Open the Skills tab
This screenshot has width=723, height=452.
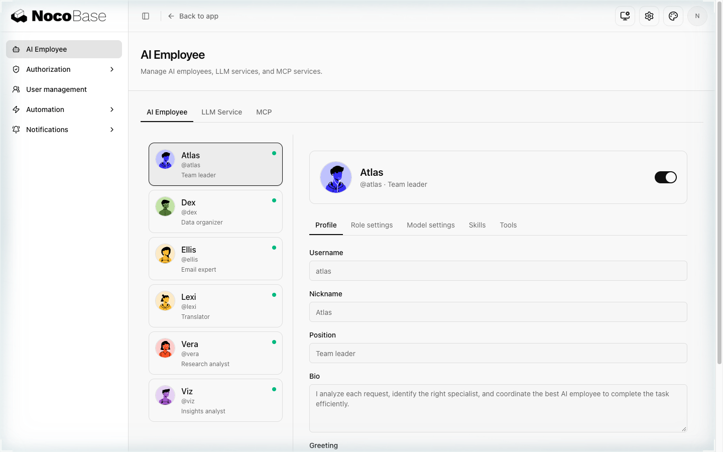click(x=477, y=225)
